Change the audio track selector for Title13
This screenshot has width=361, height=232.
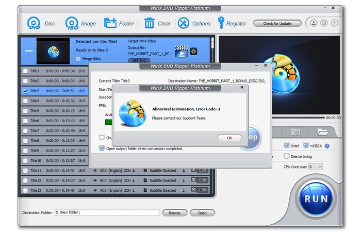coord(134,190)
